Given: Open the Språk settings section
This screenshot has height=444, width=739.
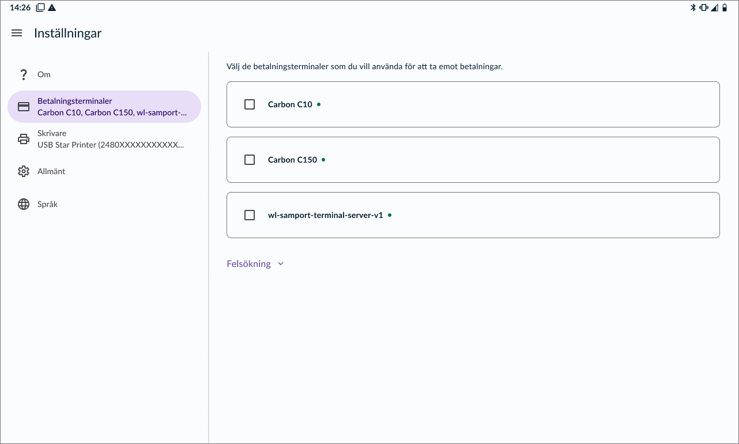Looking at the screenshot, I should [104, 204].
